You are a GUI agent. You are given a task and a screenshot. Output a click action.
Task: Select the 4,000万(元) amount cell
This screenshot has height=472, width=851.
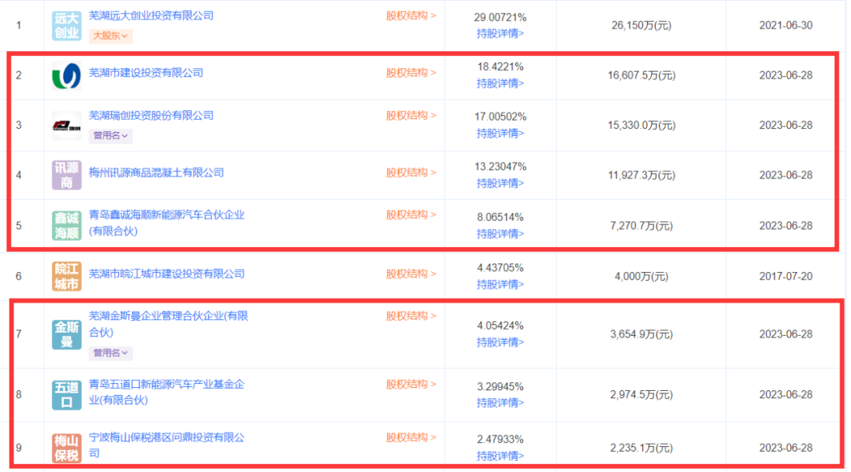click(x=641, y=276)
